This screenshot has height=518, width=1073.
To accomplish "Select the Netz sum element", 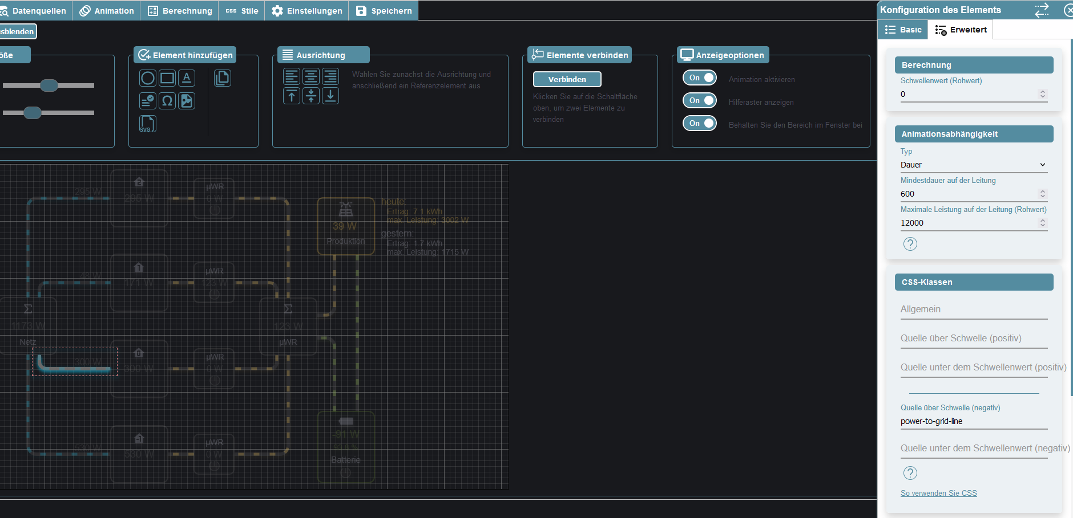I will [x=28, y=326].
